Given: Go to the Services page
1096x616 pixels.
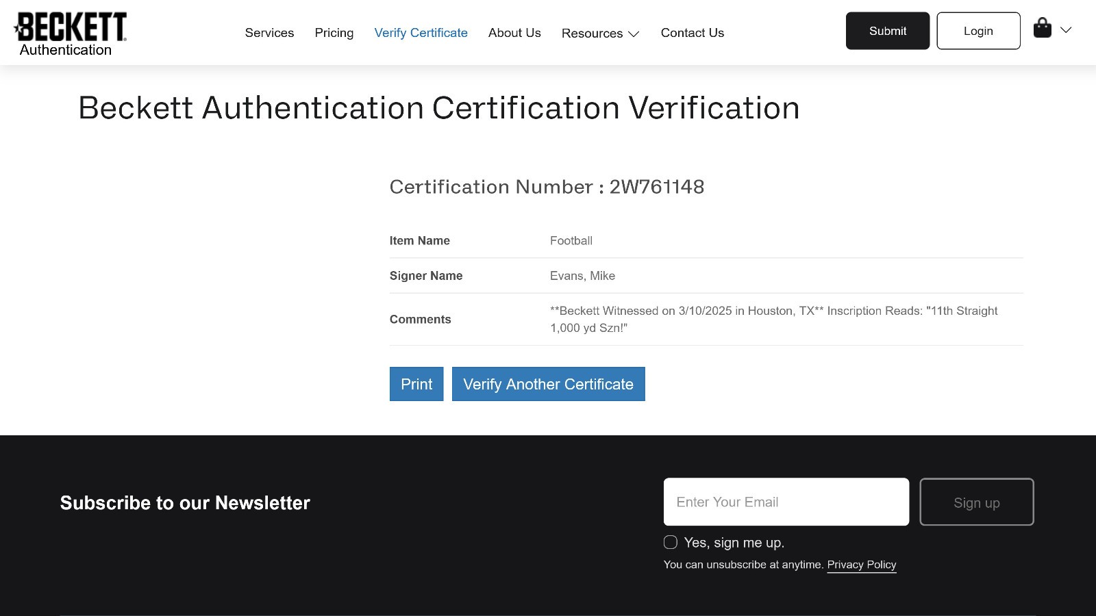Looking at the screenshot, I should tap(269, 33).
